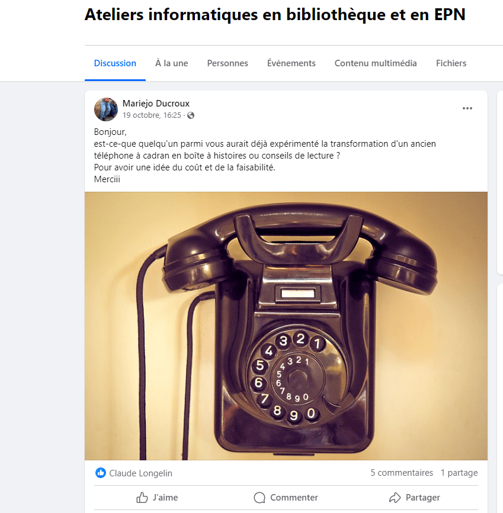
Task: Go to the Personnes tab
Action: (x=228, y=63)
